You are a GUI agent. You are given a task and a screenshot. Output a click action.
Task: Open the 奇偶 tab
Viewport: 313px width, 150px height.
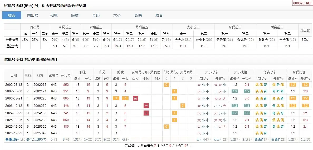(138, 15)
